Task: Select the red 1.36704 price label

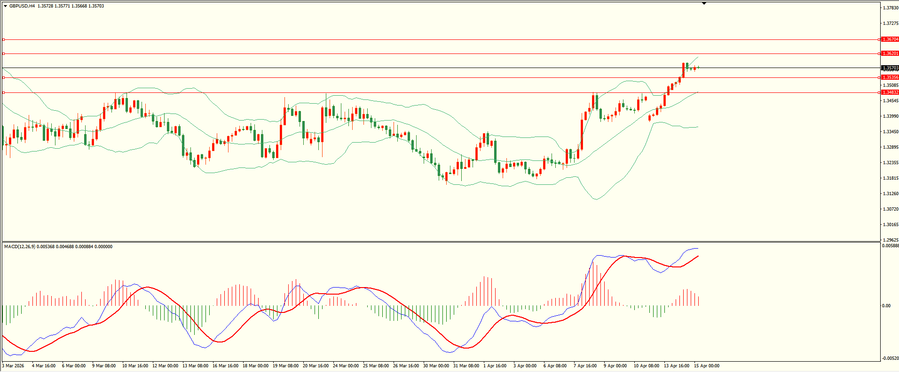Action: click(890, 39)
